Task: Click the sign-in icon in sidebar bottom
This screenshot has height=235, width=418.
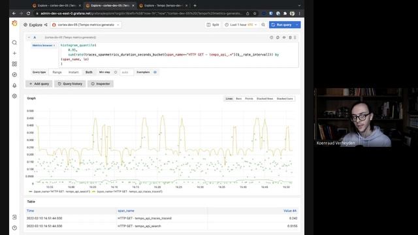Action: [x=14, y=217]
